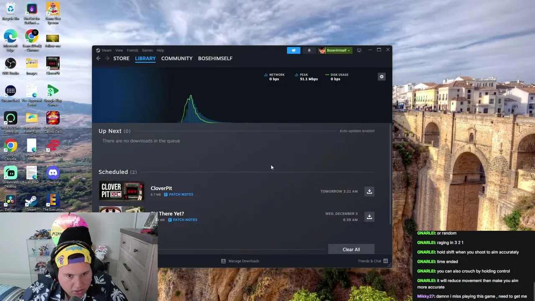Open the Steam announcements megaphone button
Viewport: 535px width, 301px height.
pyautogui.click(x=293, y=50)
